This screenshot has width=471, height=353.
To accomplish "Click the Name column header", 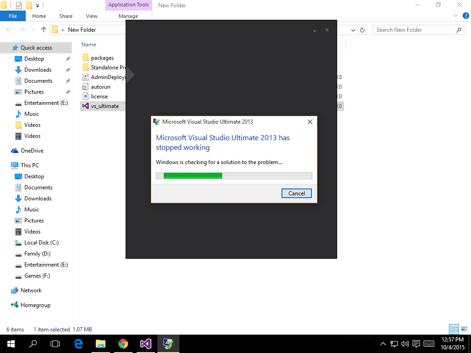I will (x=89, y=45).
